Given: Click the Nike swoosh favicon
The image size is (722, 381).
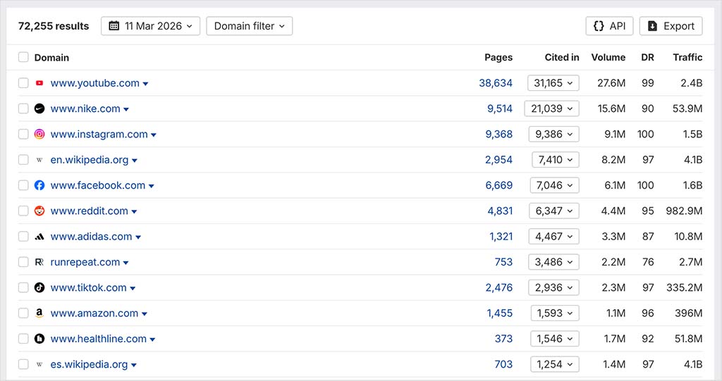Looking at the screenshot, I should point(39,108).
